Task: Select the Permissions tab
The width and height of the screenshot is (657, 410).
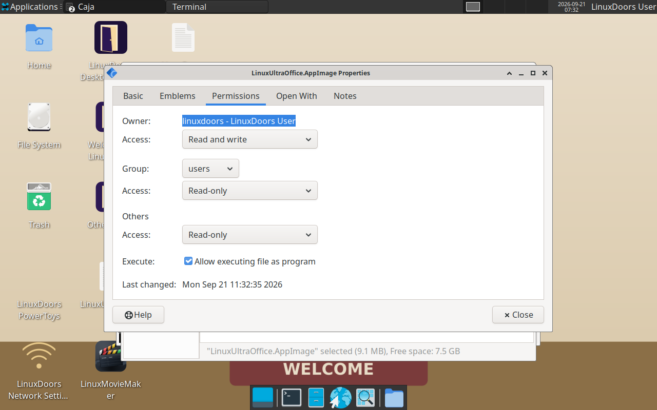Action: pos(236,96)
